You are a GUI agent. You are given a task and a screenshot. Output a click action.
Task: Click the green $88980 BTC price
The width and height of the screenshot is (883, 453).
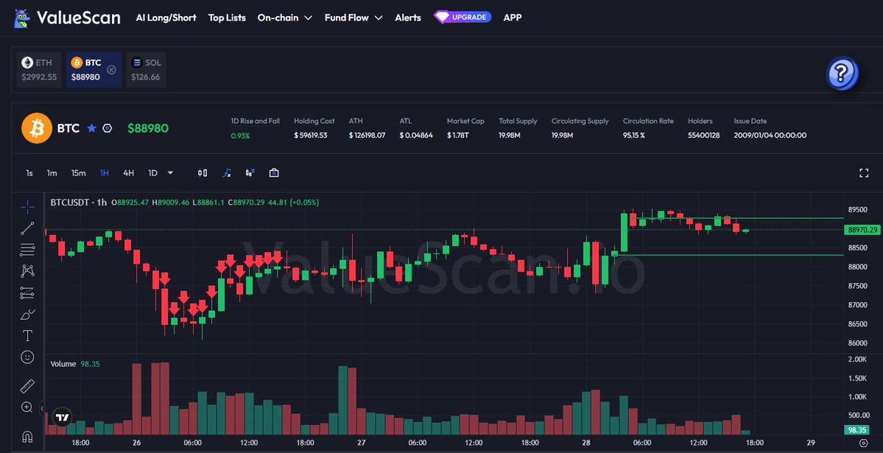point(147,128)
